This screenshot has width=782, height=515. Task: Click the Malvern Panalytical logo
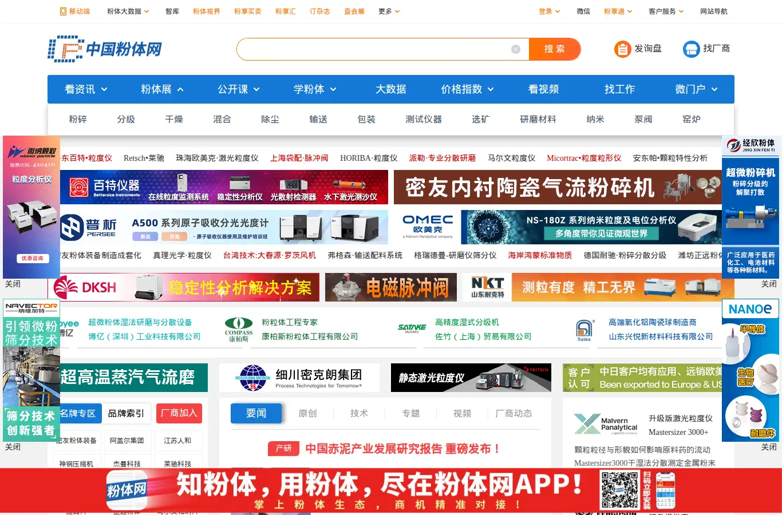(x=606, y=425)
